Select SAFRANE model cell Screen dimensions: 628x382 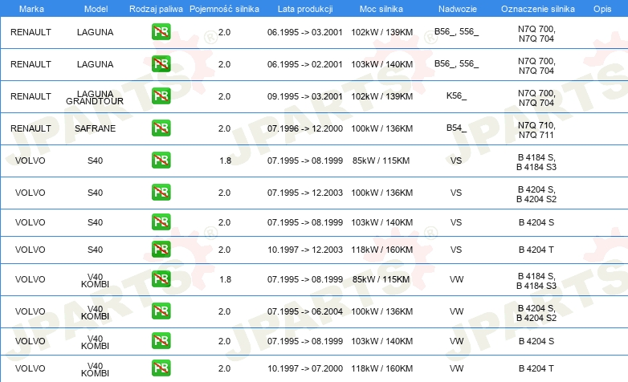click(x=95, y=128)
